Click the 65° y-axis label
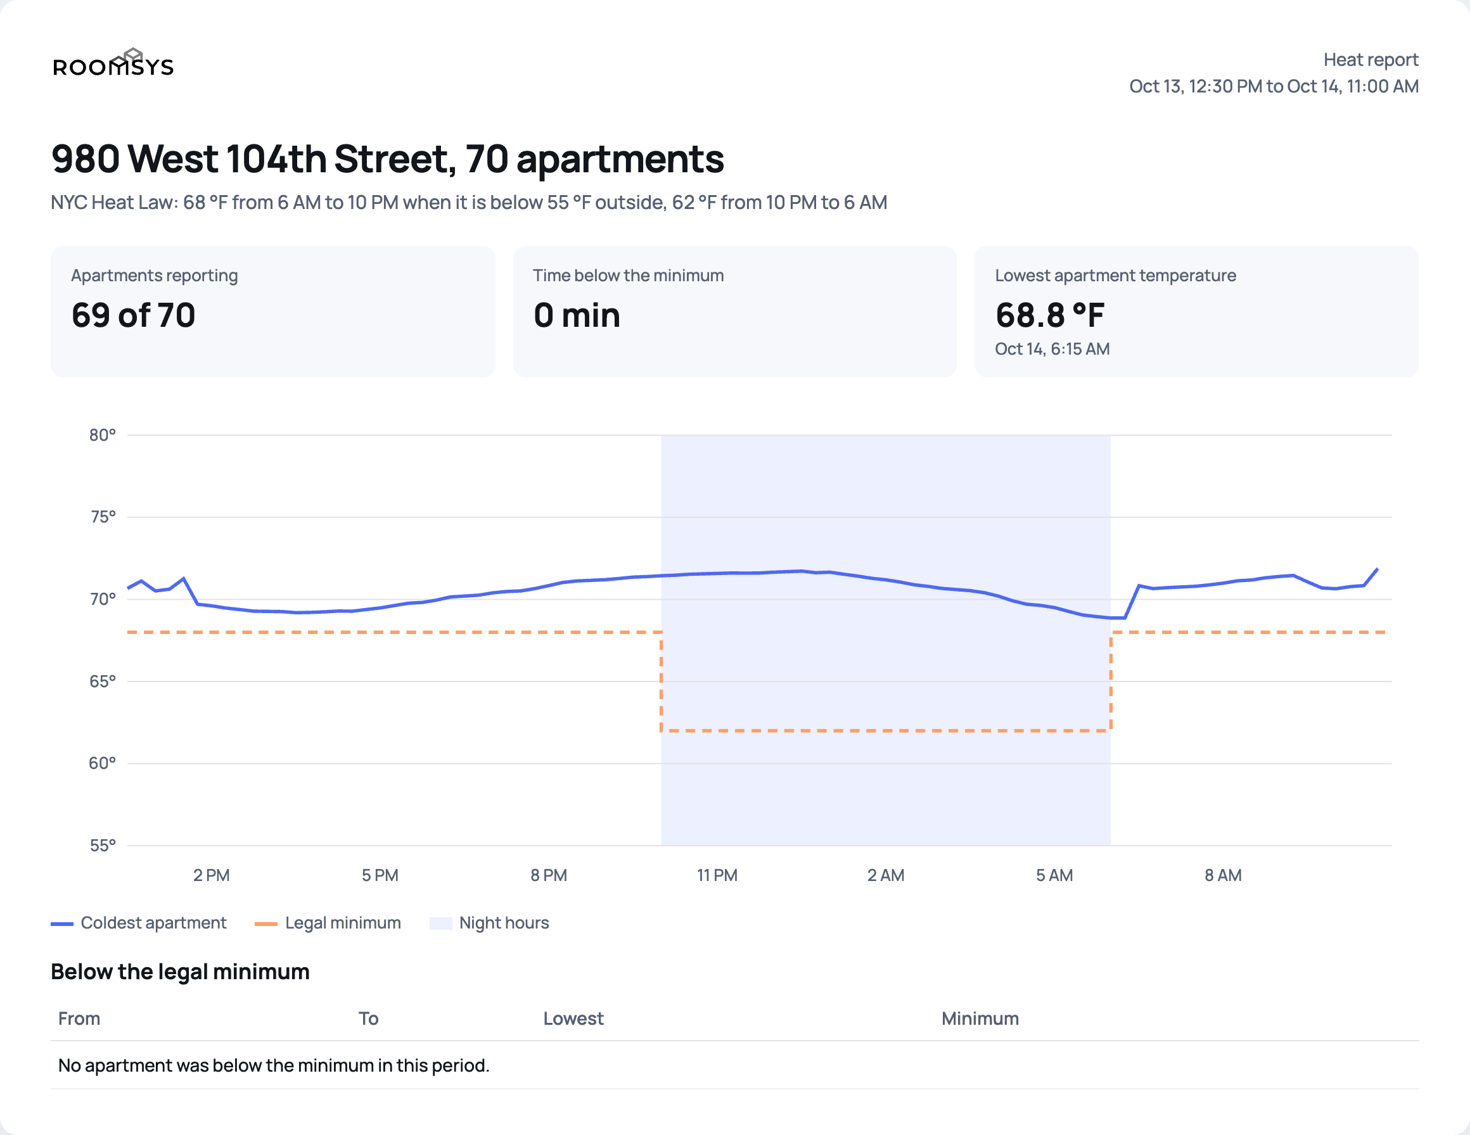 point(102,682)
